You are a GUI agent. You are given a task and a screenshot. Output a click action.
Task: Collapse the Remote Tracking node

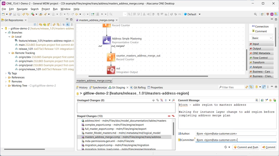pyautogui.click(x=9, y=53)
